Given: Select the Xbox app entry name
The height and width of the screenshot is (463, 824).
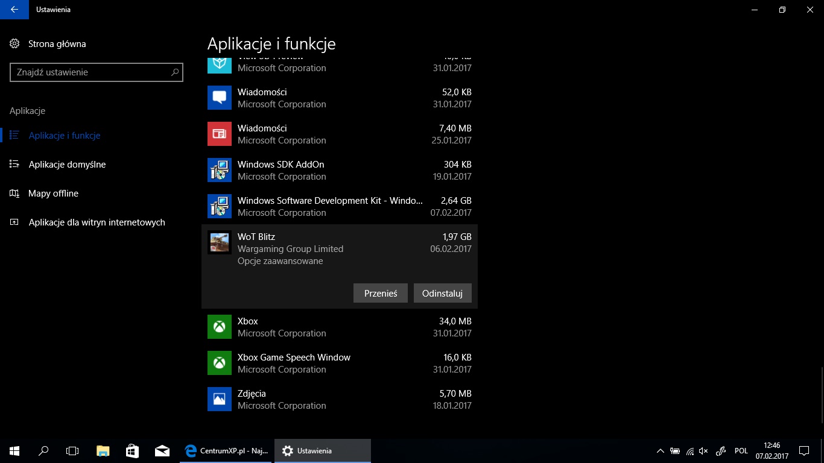Looking at the screenshot, I should 247,321.
